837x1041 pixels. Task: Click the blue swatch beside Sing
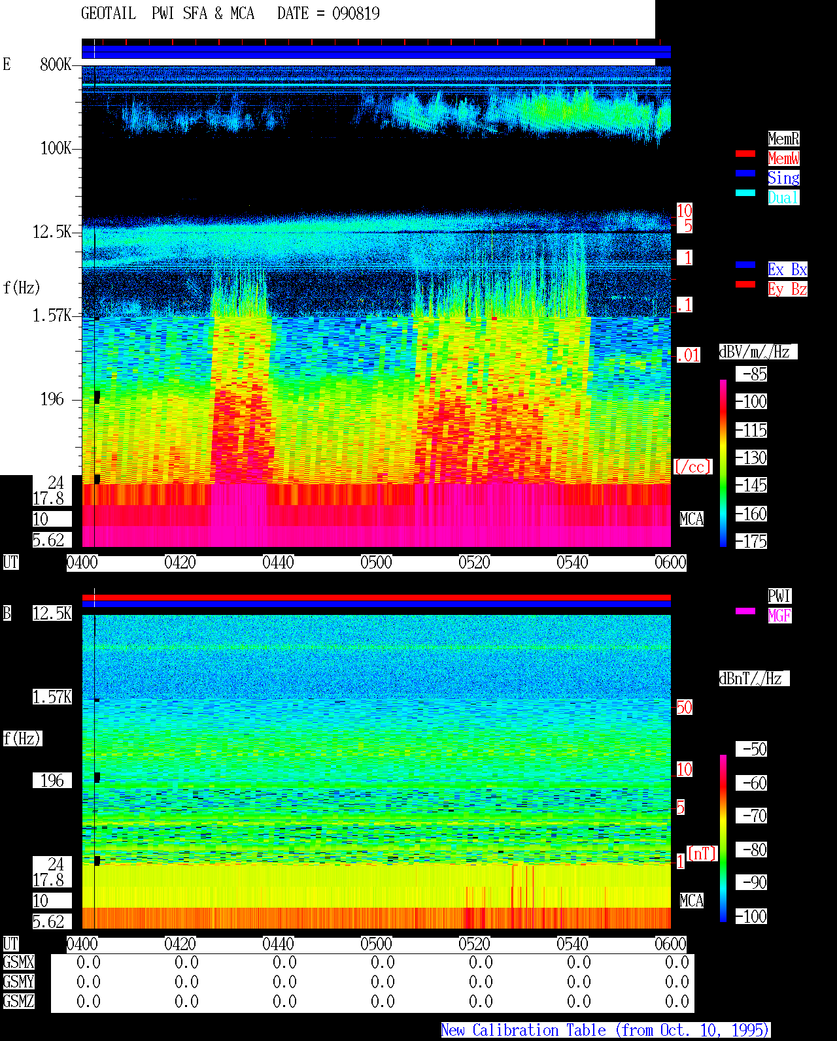click(745, 173)
